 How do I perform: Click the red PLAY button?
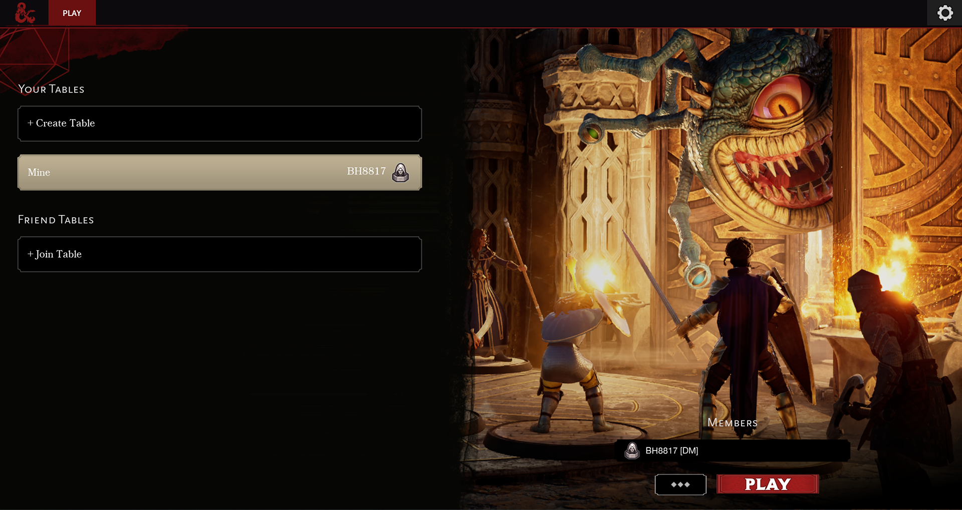coord(768,484)
